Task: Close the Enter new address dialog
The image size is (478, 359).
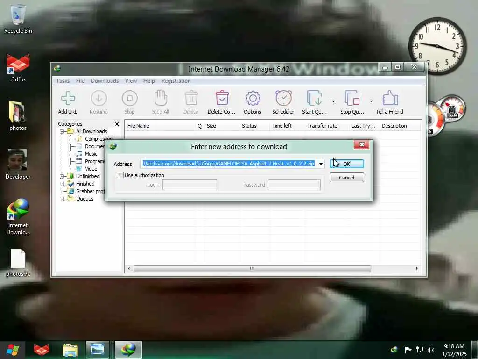Action: 362,144
